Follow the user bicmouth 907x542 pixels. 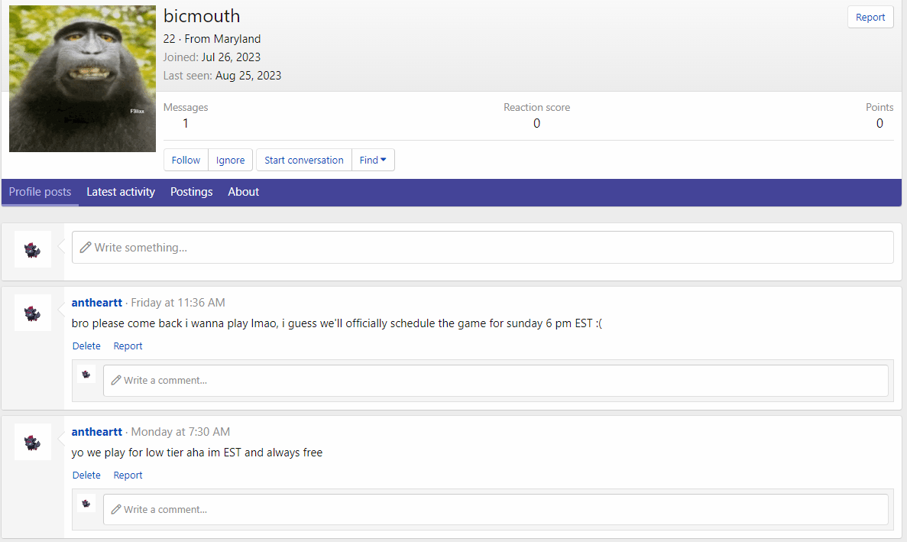pos(186,160)
